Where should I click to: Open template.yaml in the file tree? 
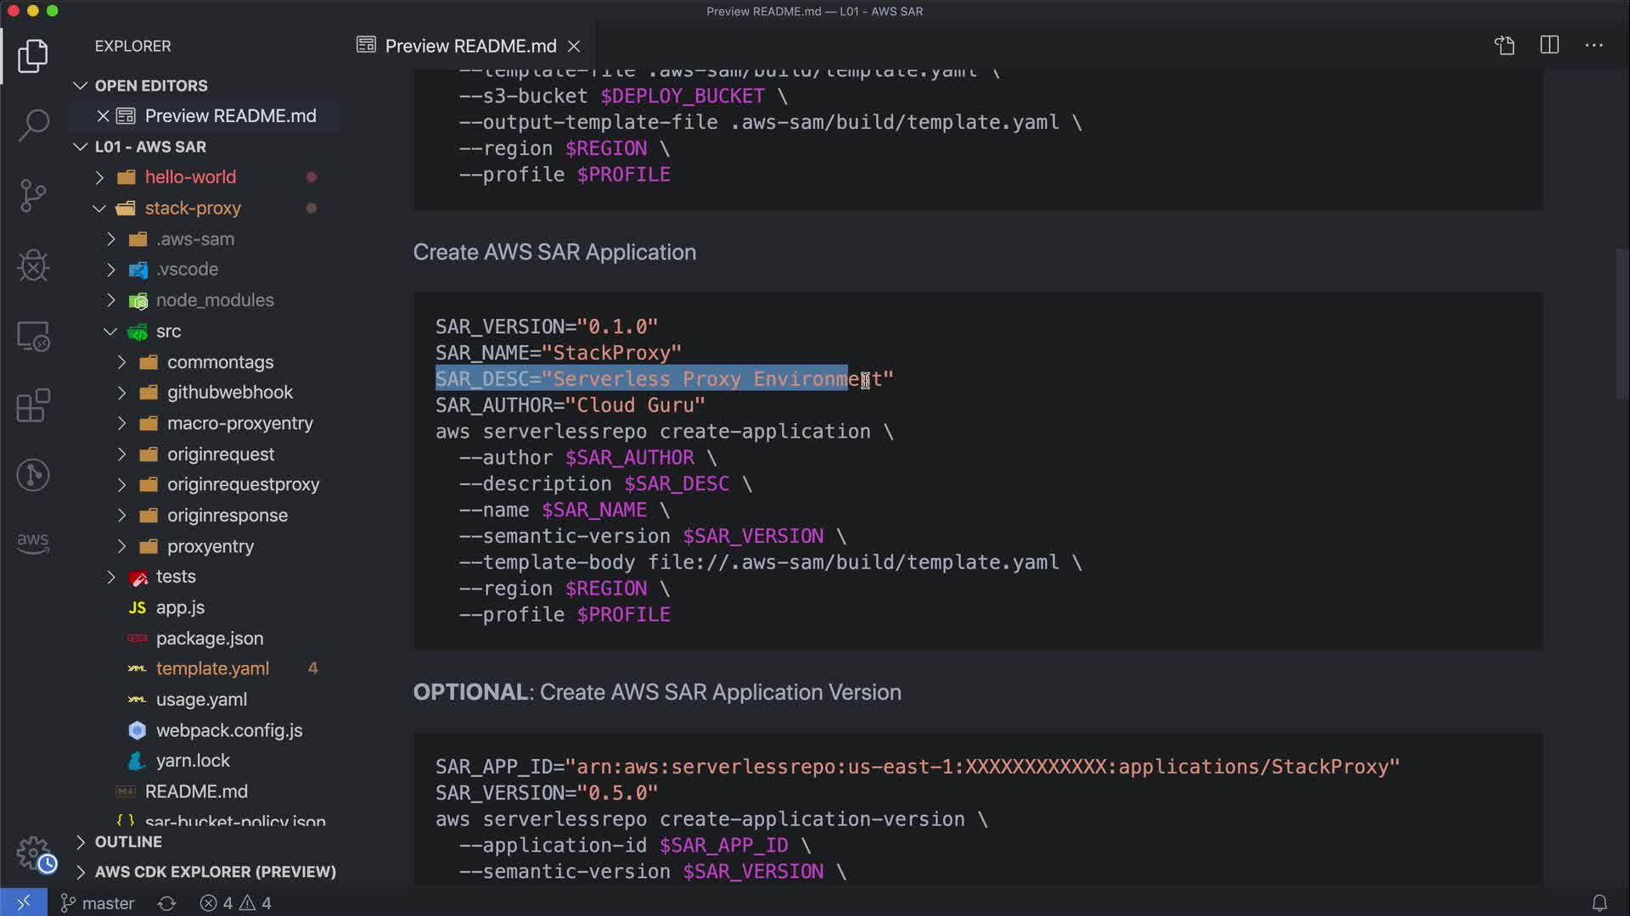tap(212, 668)
